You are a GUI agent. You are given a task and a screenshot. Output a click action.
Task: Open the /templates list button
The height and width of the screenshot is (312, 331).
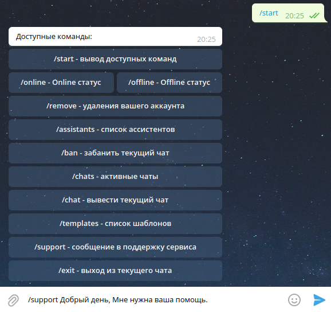[x=115, y=224]
